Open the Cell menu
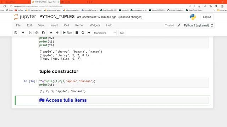 [66, 25]
